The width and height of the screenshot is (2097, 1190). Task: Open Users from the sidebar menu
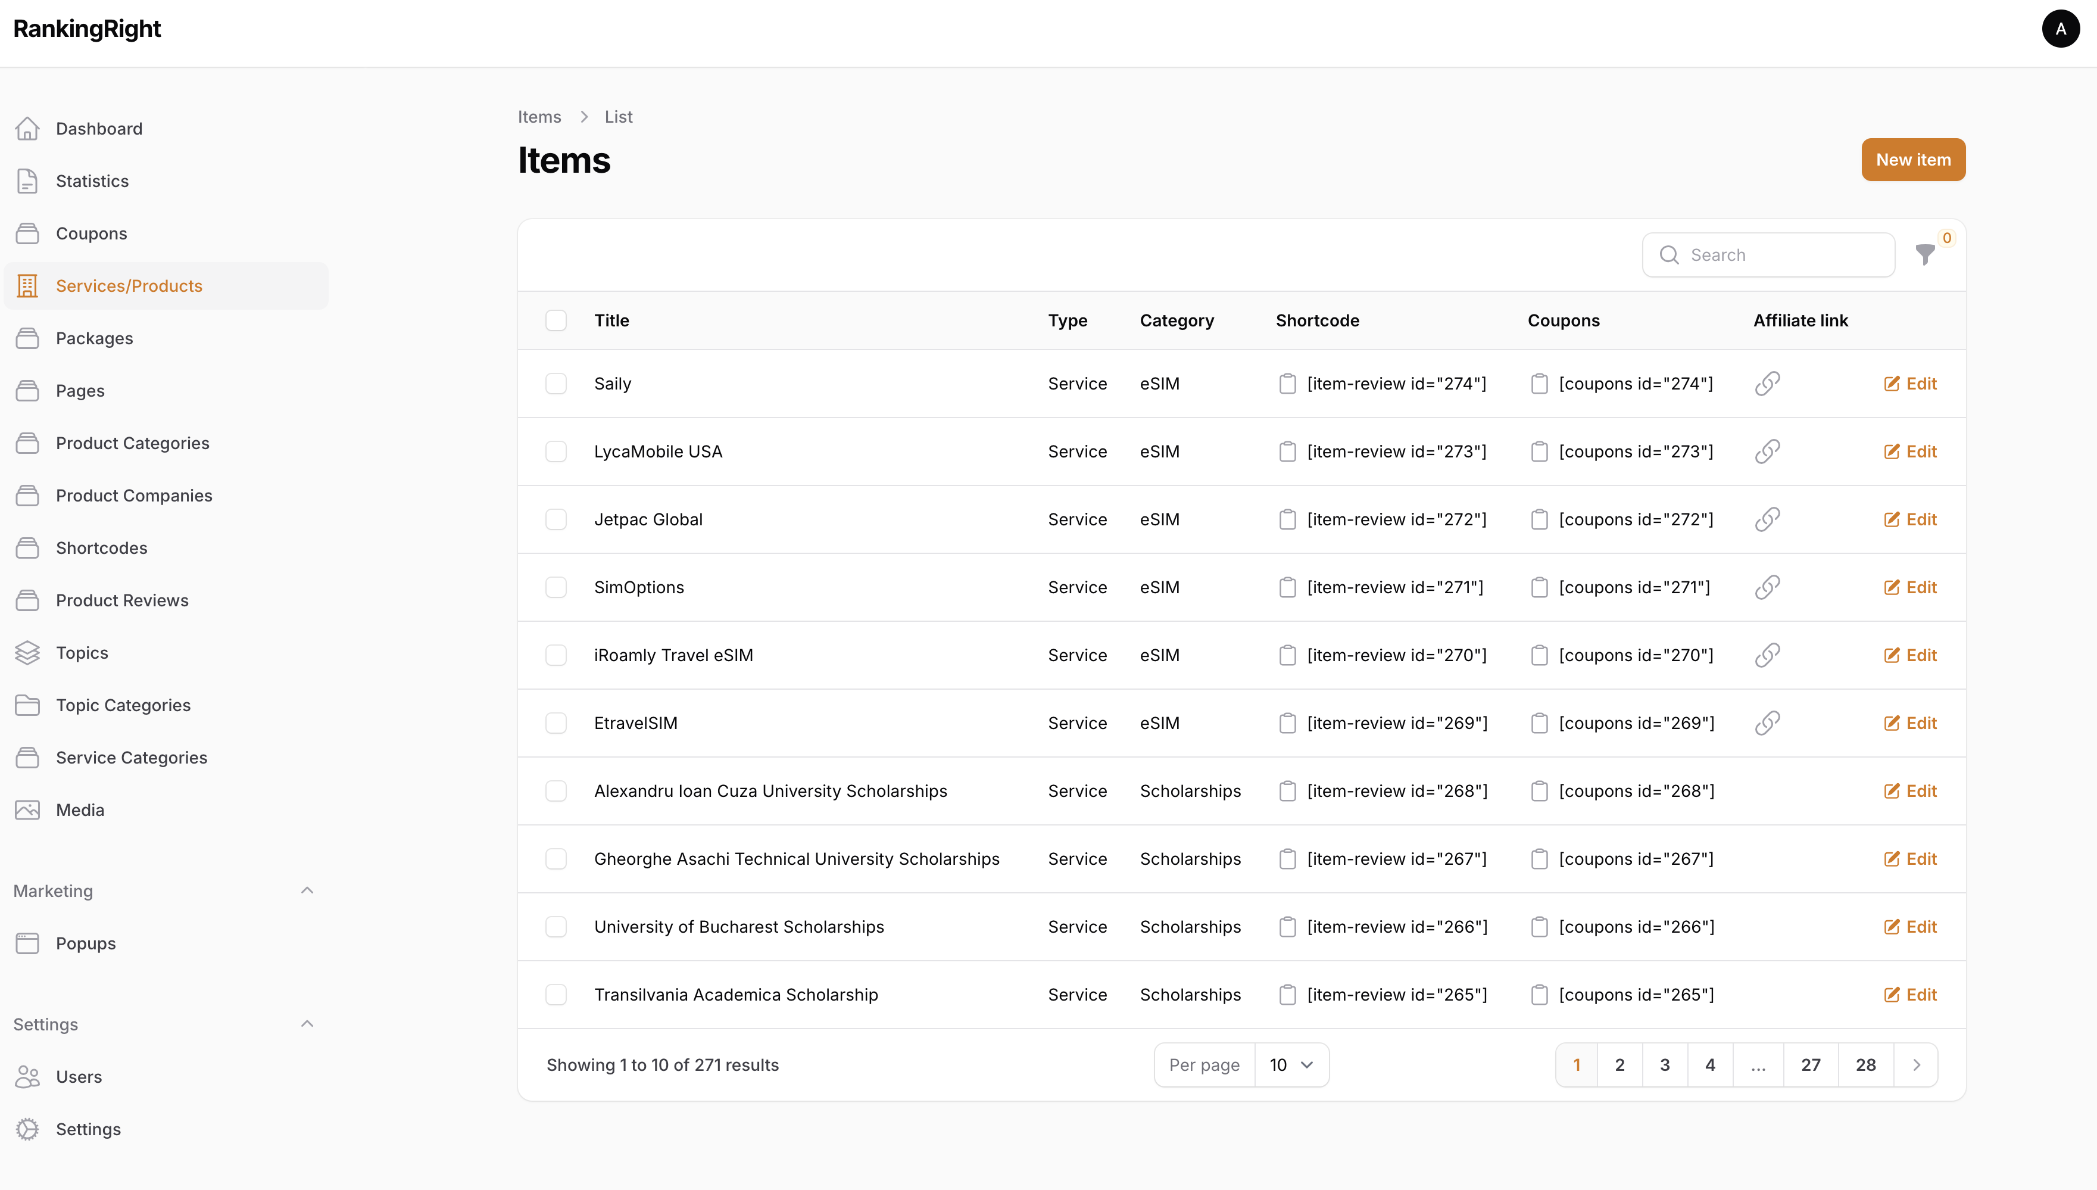pyautogui.click(x=79, y=1076)
